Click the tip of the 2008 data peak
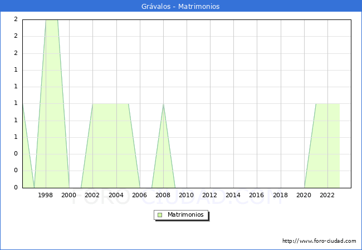This screenshot has height=250, width=362. pyautogui.click(x=163, y=104)
